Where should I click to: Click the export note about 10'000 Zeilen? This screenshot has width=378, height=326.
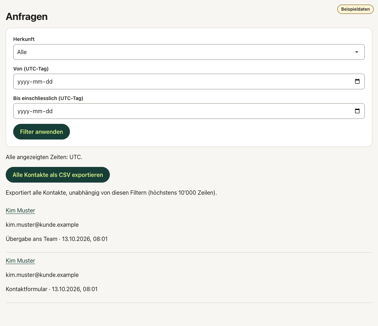pyautogui.click(x=111, y=193)
